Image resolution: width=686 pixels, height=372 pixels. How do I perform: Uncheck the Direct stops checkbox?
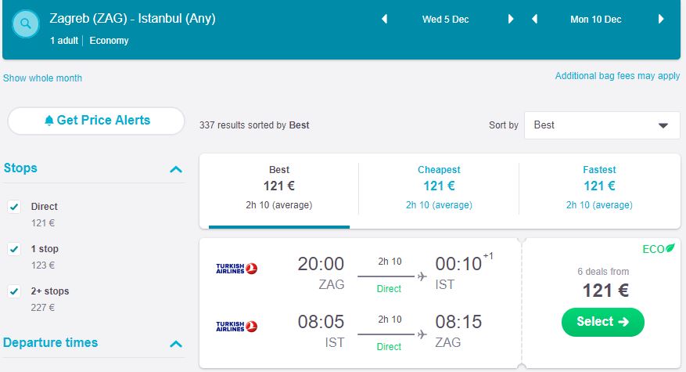(14, 207)
